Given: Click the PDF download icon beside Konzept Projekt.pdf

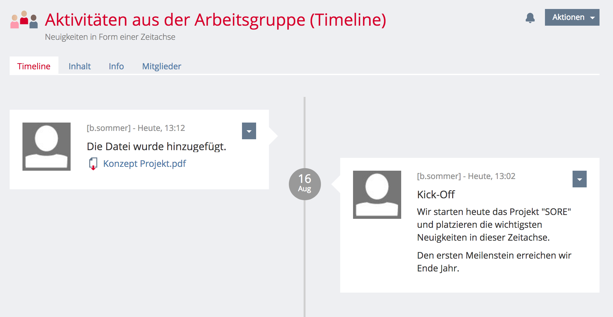Looking at the screenshot, I should click(x=93, y=164).
